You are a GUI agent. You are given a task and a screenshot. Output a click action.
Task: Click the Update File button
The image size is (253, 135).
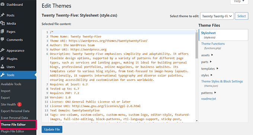click(x=52, y=129)
